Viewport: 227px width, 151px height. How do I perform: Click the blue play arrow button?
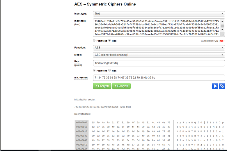(215, 86)
